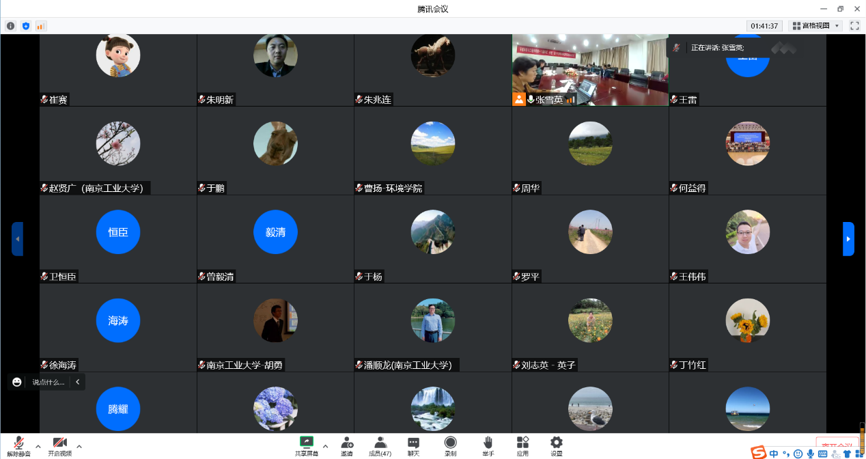Click the 说点什么 message input box
The height and width of the screenshot is (459, 866).
click(x=48, y=382)
